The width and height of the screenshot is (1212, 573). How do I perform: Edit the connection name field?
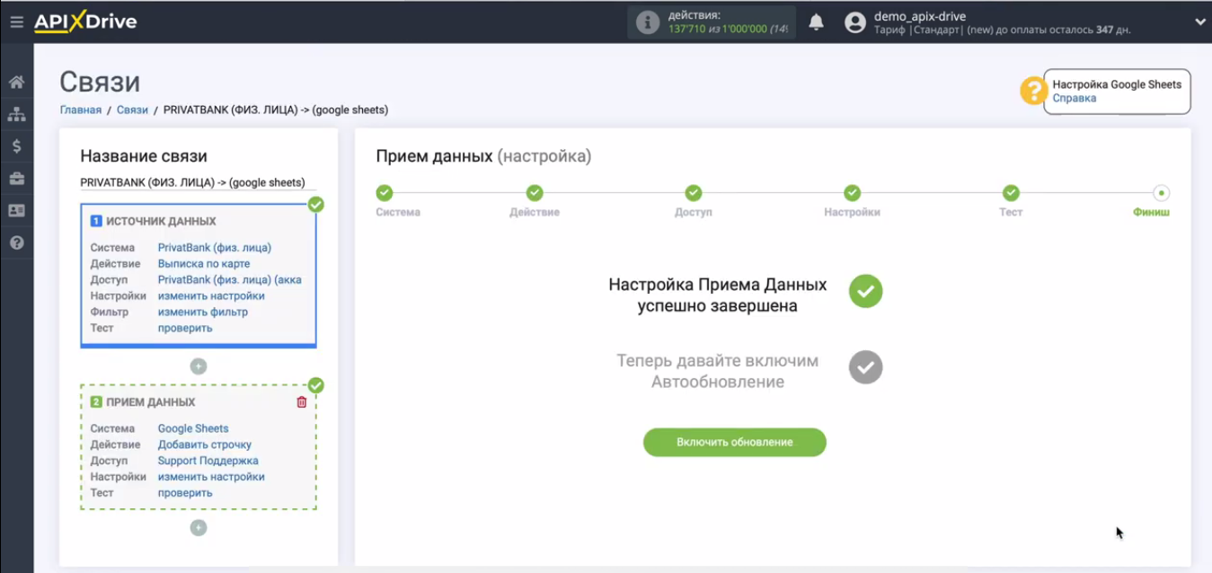(198, 182)
